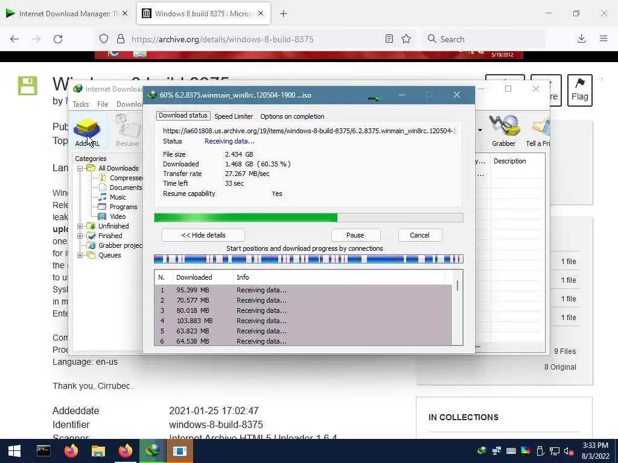Click the IDM tray icon in system tray

click(x=482, y=451)
